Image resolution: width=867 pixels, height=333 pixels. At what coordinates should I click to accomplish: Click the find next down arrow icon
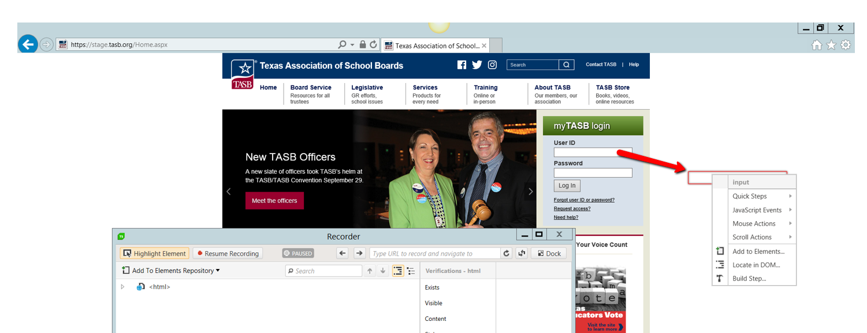(383, 271)
